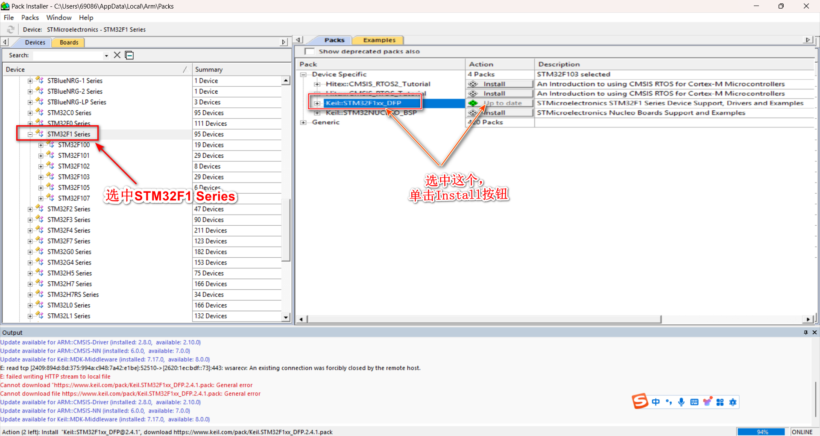
Task: Click the green up-to-date status icon
Action: [x=473, y=103]
